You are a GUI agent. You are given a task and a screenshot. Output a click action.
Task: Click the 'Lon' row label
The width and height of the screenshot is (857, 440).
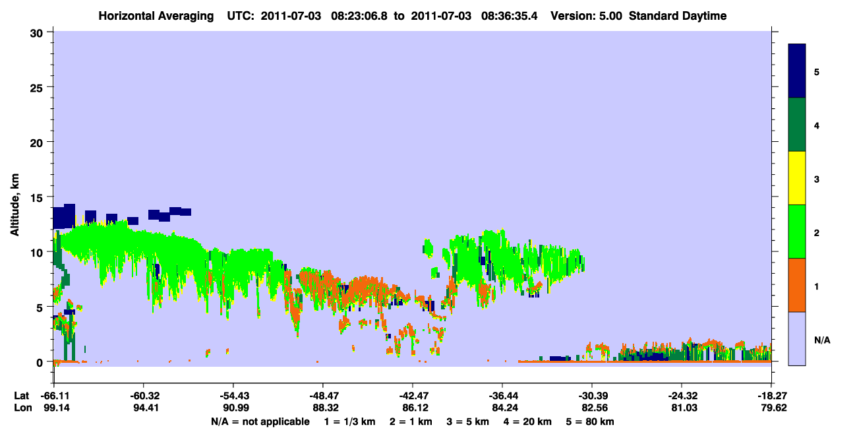pos(22,408)
